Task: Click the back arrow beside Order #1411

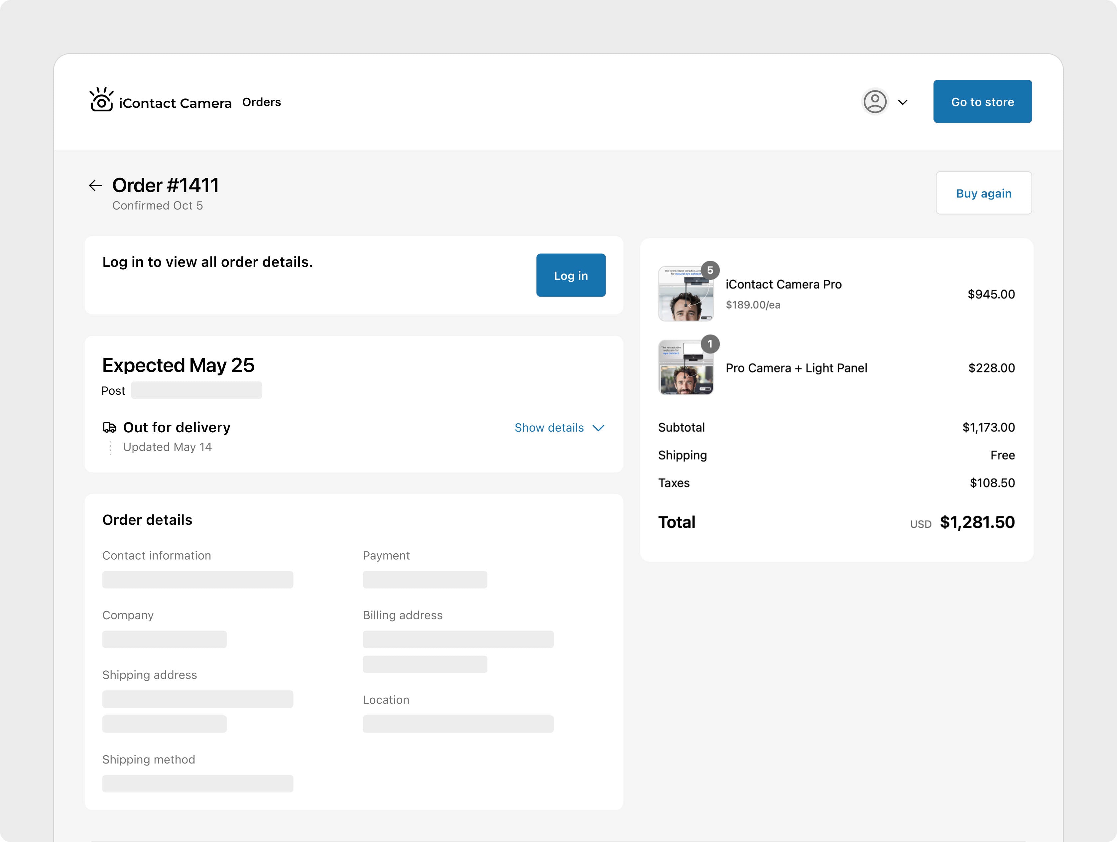Action: point(95,185)
